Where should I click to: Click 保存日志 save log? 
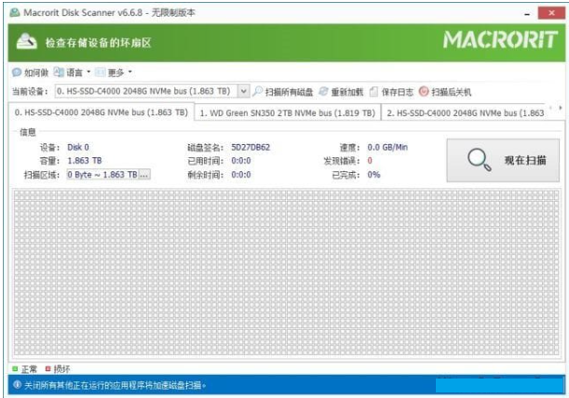[391, 92]
